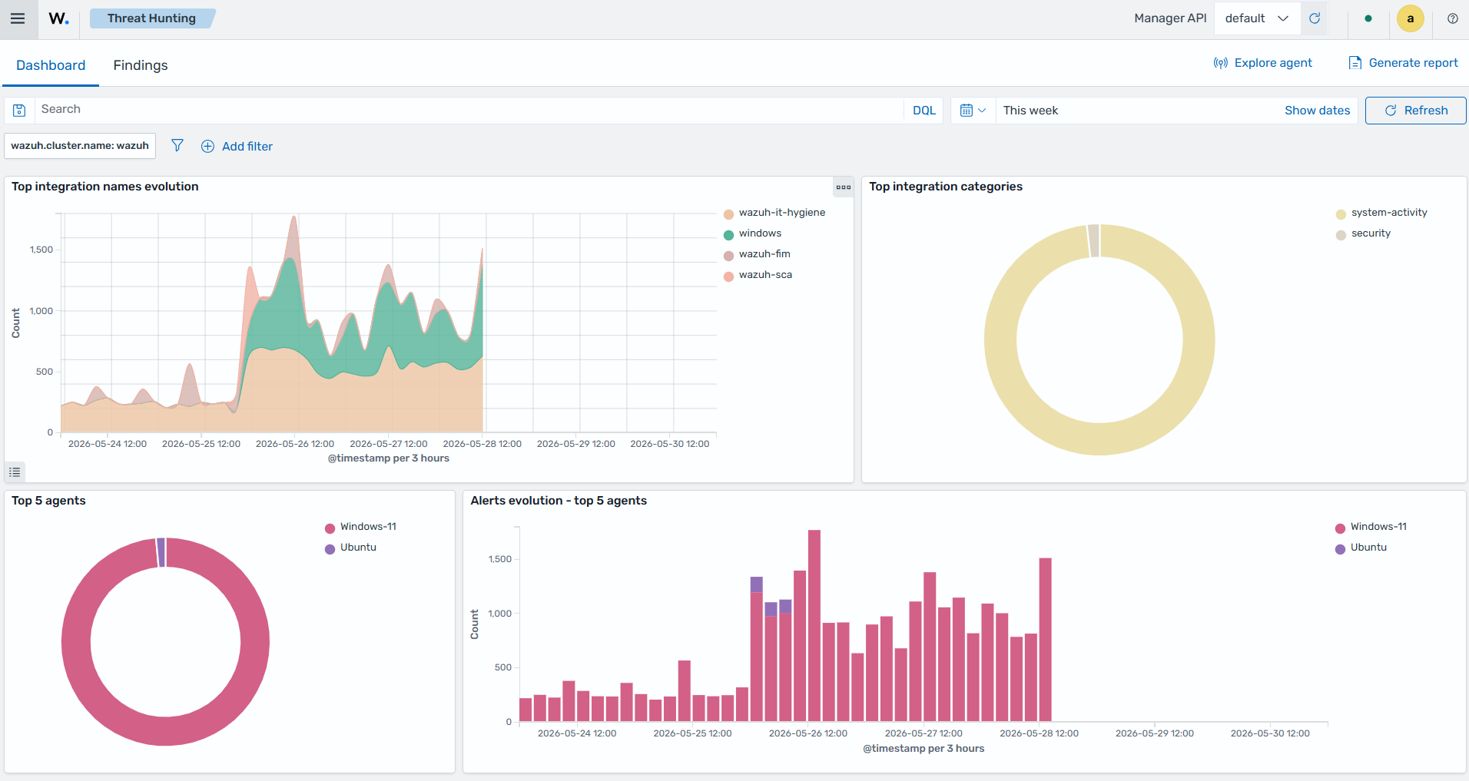The height and width of the screenshot is (781, 1469).
Task: Click the Top 5 agents panel title
Action: (48, 501)
